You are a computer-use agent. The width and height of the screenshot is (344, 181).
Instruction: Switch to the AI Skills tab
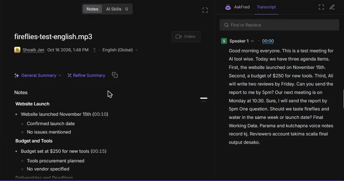pyautogui.click(x=117, y=9)
